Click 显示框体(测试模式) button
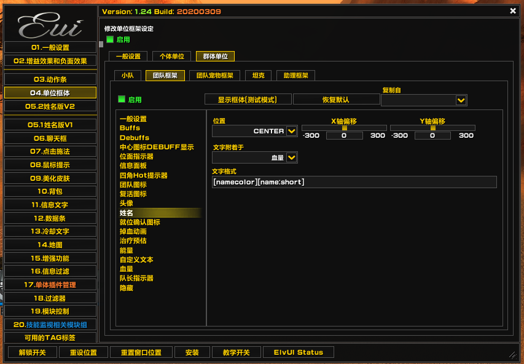Viewport: 524px width, 364px height. click(248, 100)
